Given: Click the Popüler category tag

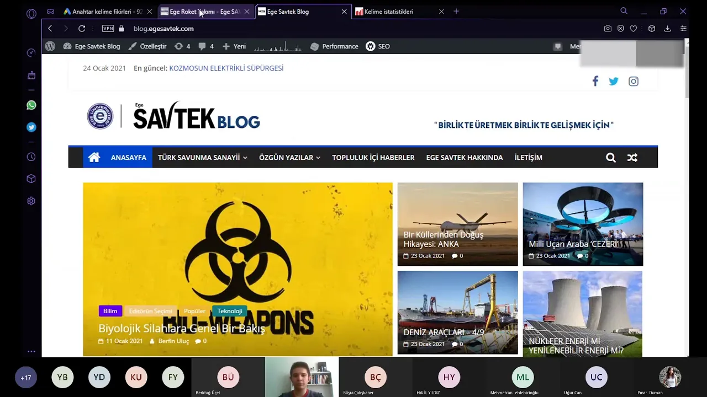Looking at the screenshot, I should [194, 311].
